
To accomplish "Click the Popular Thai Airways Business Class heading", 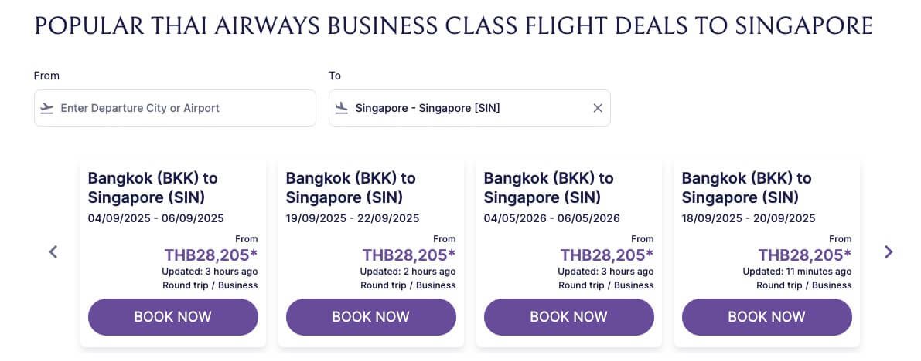I will [453, 26].
